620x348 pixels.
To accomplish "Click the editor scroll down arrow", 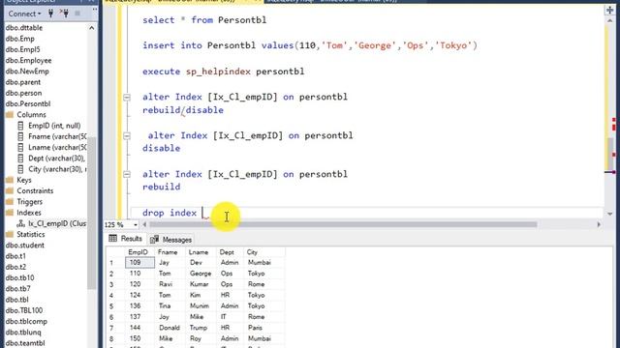I will point(609,214).
